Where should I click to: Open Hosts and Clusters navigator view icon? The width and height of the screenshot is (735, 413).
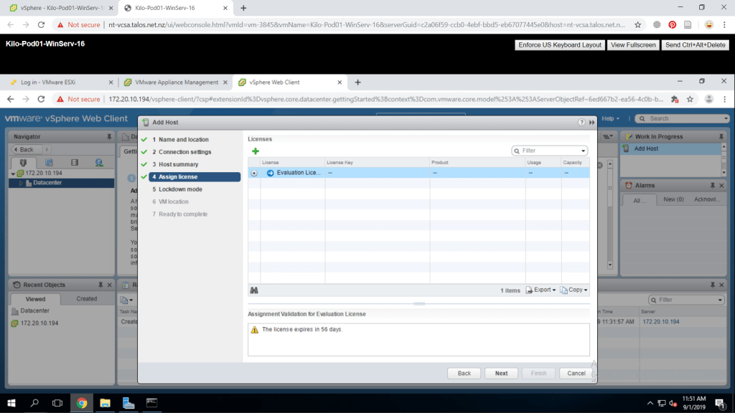pyautogui.click(x=24, y=163)
